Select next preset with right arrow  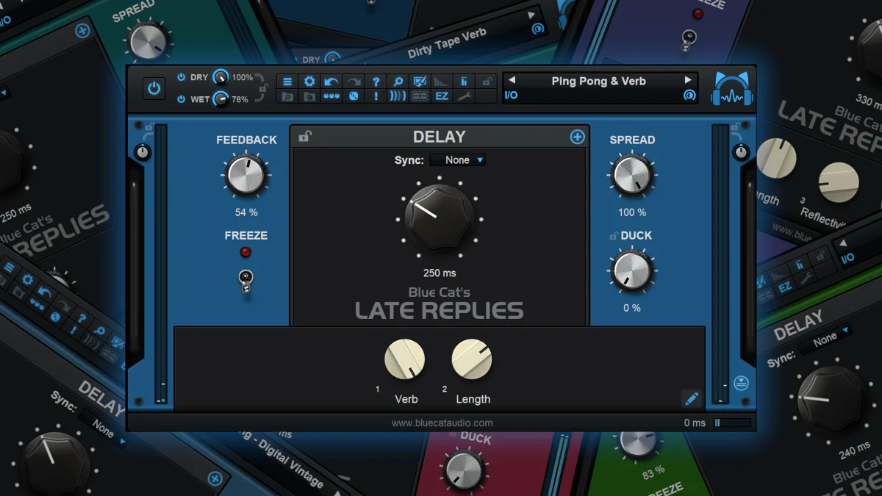pos(688,80)
